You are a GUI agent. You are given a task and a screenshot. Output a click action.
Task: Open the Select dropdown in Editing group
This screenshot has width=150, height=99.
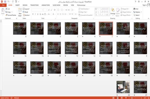point(137,15)
